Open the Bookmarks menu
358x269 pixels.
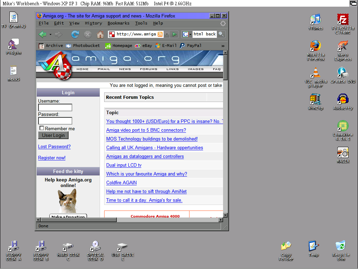(x=119, y=23)
